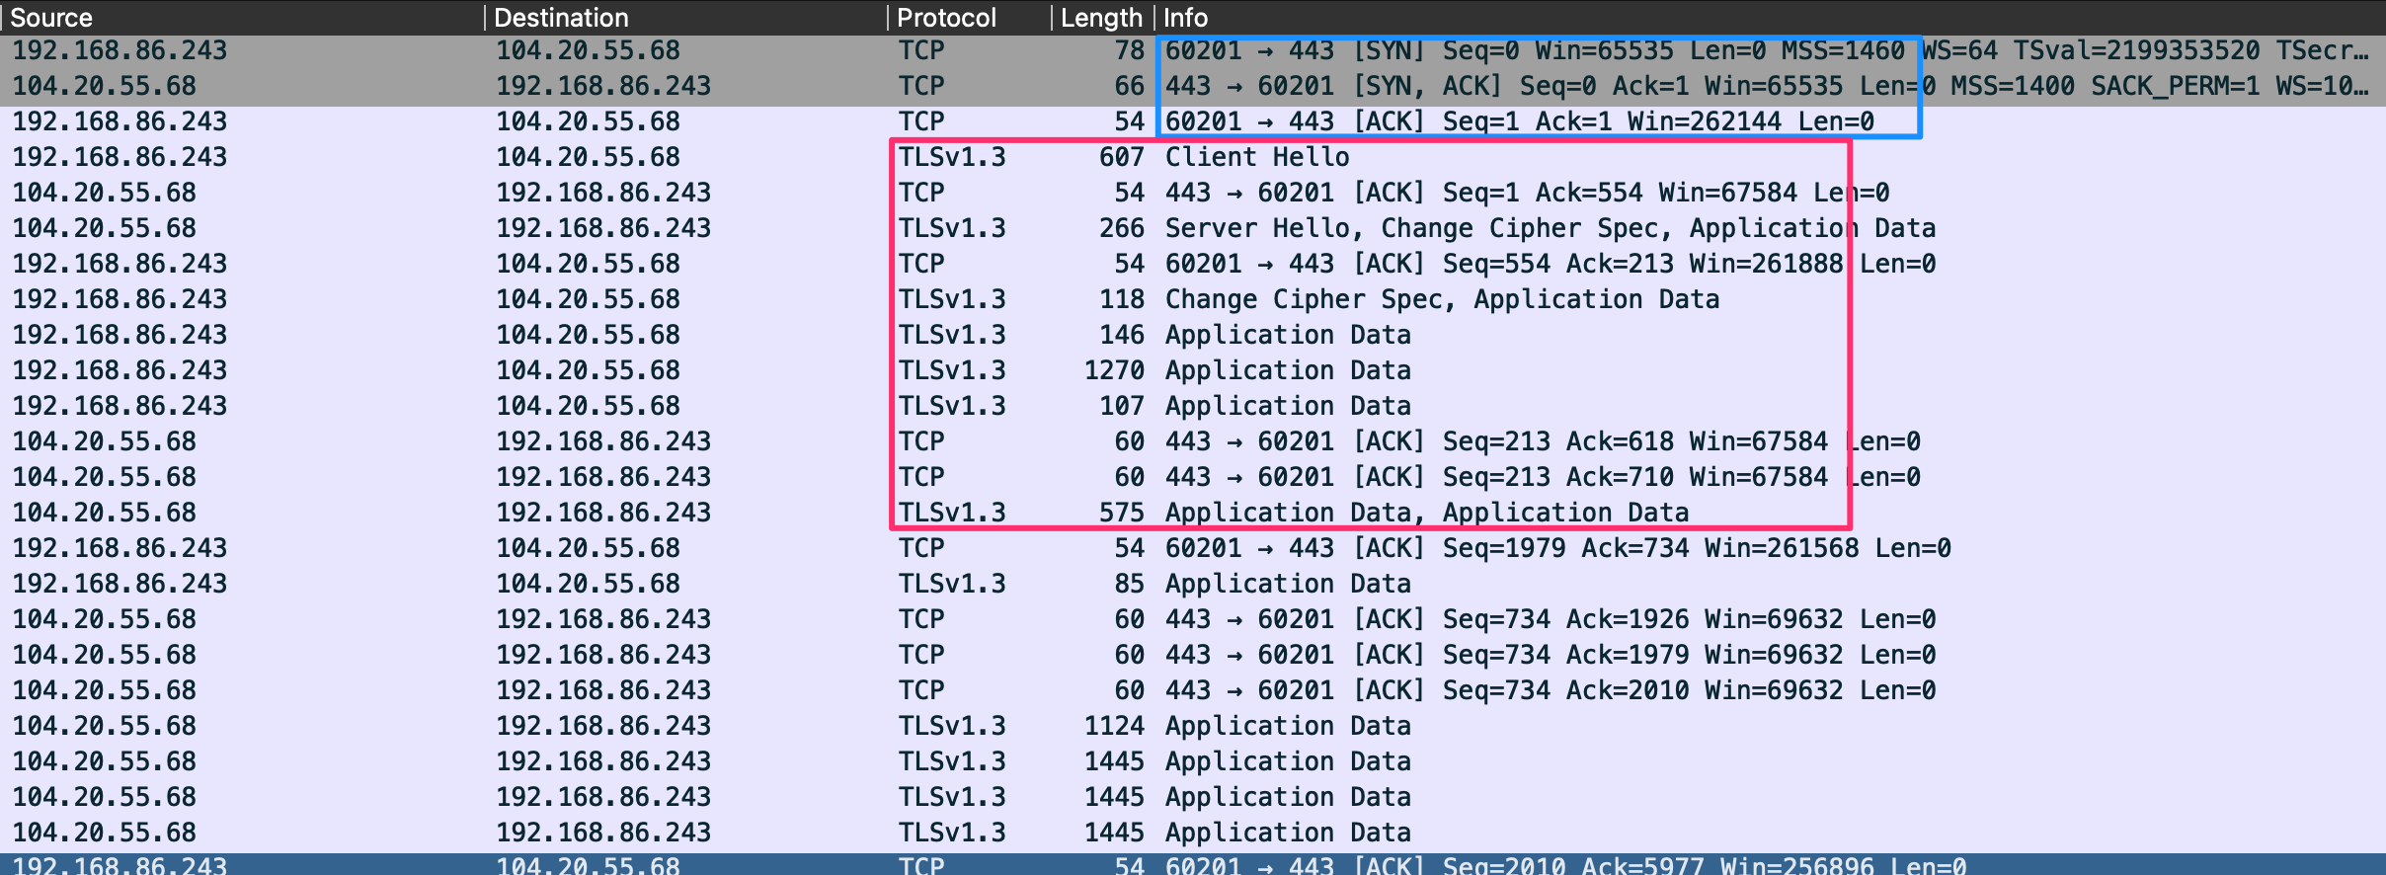Click the Destination column header
The image size is (2386, 875).
click(560, 18)
